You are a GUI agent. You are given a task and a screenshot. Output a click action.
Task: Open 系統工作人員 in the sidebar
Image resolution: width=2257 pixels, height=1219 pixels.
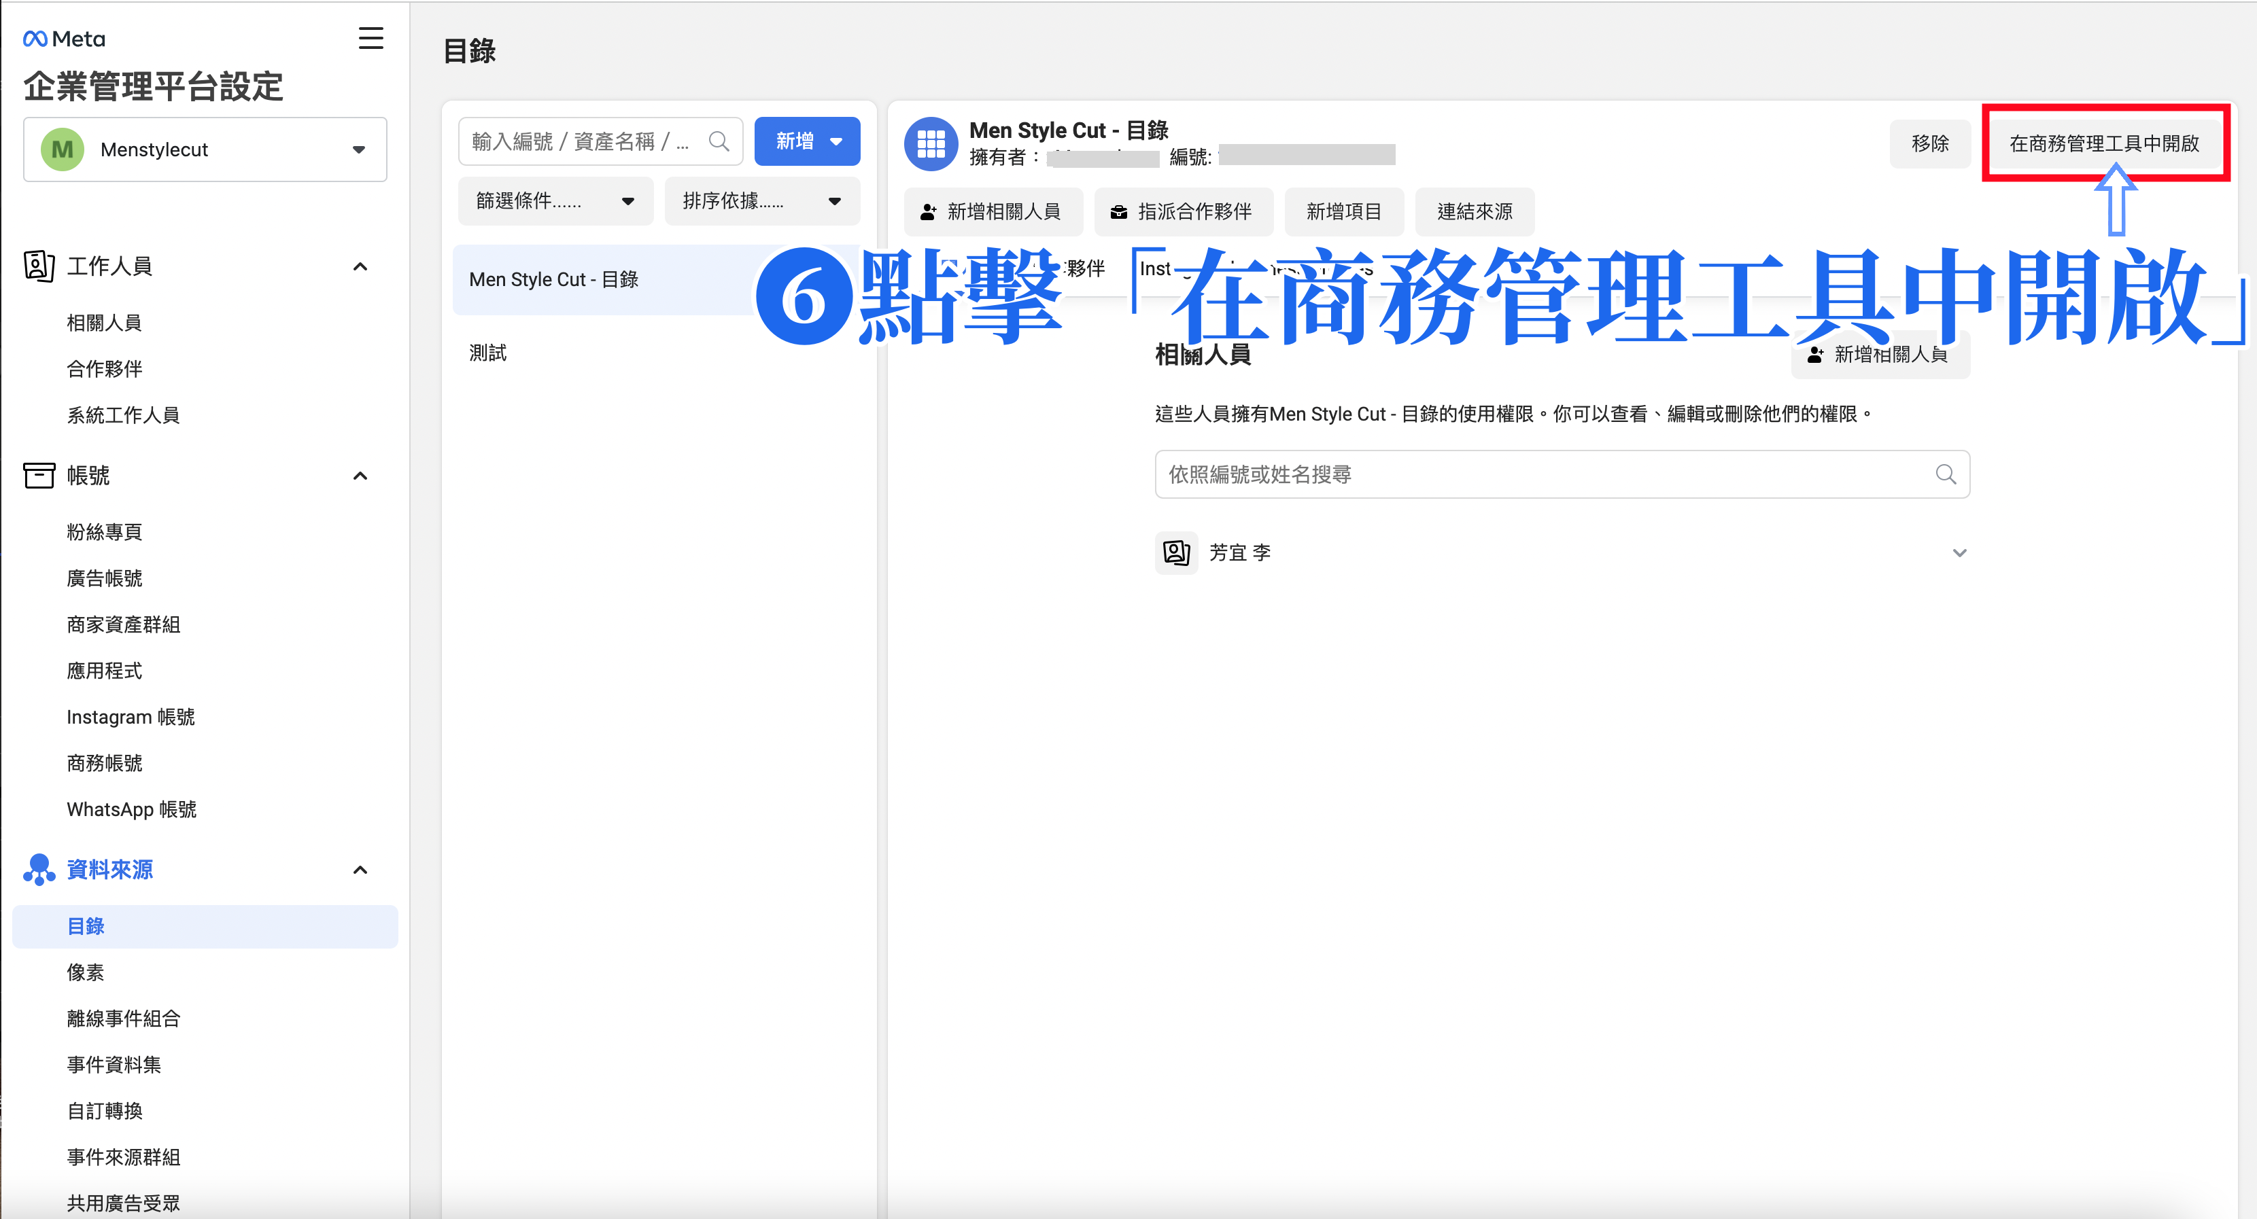pos(124,415)
